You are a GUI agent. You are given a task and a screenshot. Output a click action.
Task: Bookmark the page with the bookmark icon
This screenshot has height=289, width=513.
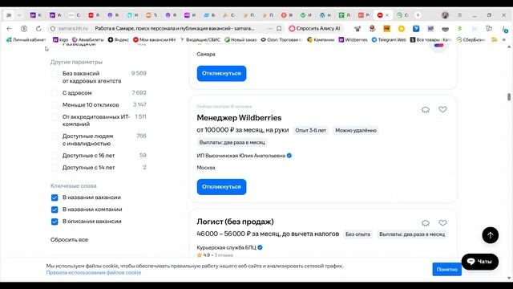coord(279,29)
